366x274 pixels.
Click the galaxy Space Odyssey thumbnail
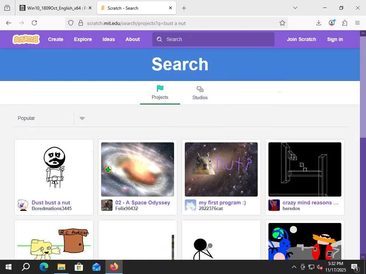point(138,169)
